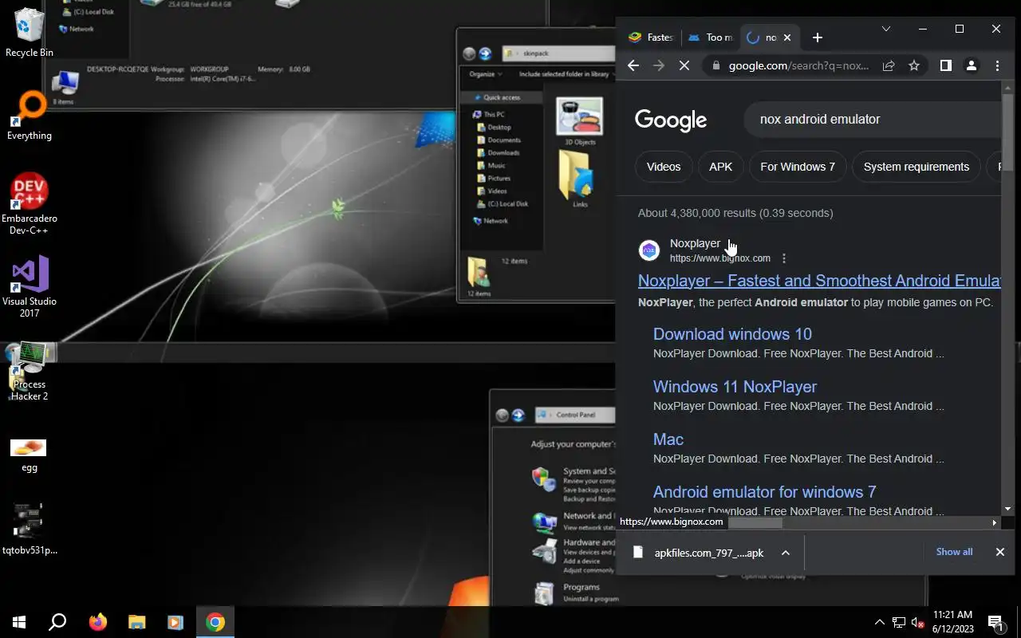Viewport: 1021px width, 638px height.
Task: Close the downloads shelf
Action: coord(999,552)
